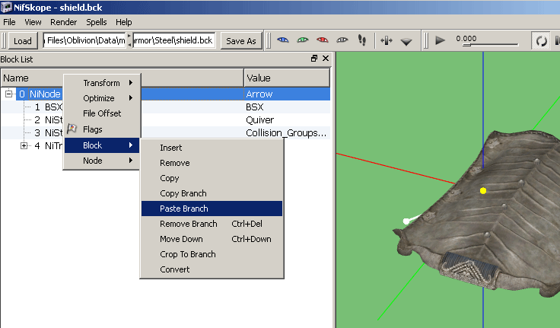Open the Transform submenu
560x328 pixels.
point(102,83)
